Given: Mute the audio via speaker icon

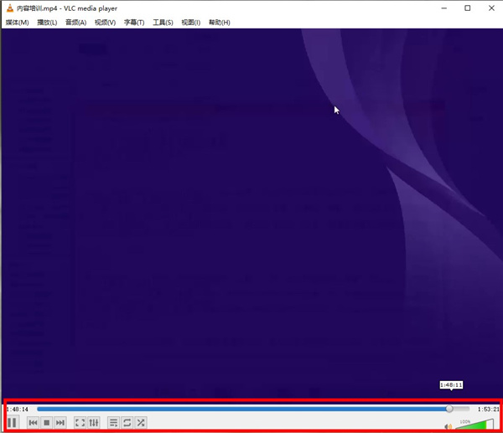Looking at the screenshot, I should click(x=449, y=426).
